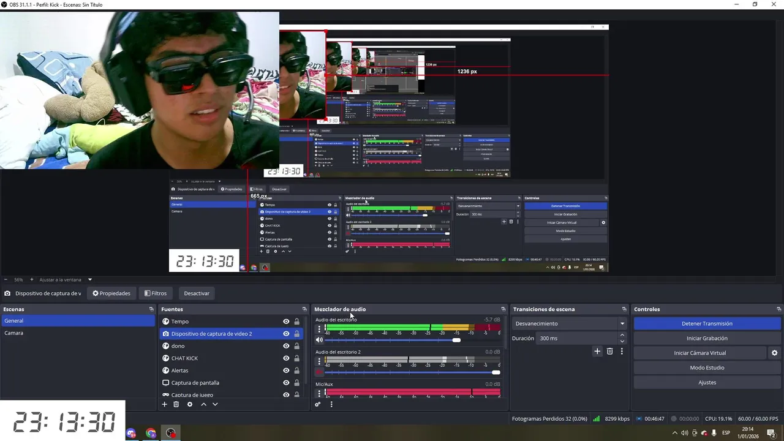Open source properties gear in Fuentes toolbar
The width and height of the screenshot is (784, 441).
pos(190,404)
